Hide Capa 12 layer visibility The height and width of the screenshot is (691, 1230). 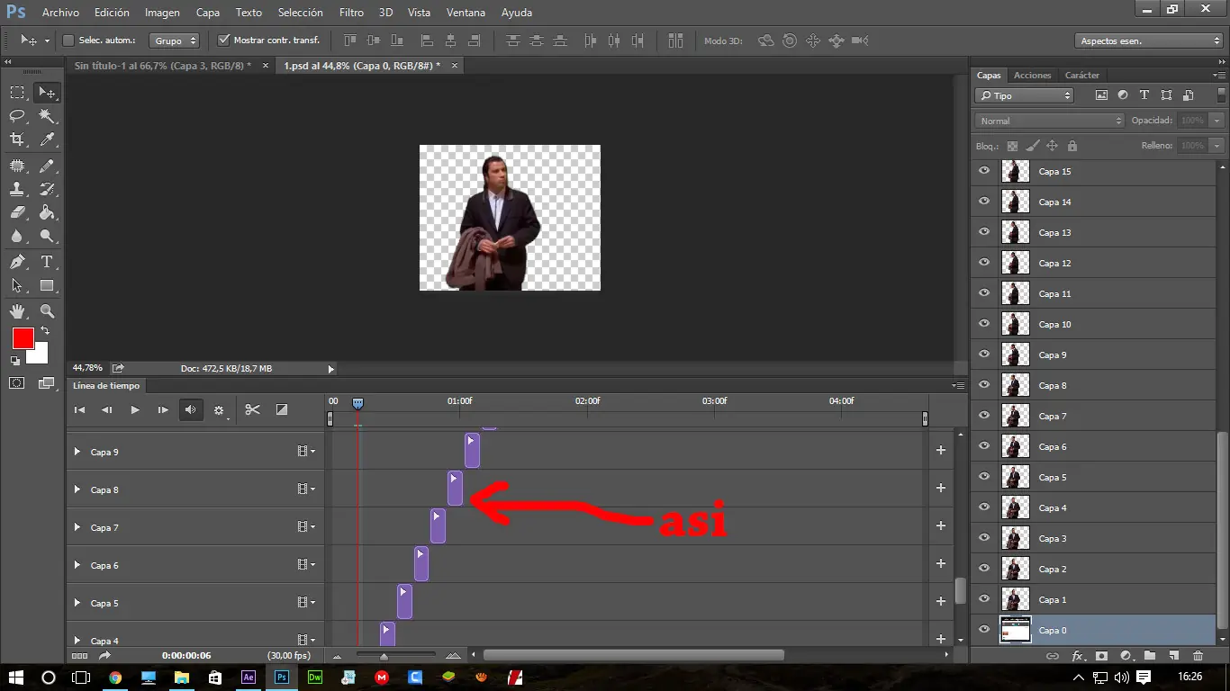pos(983,263)
